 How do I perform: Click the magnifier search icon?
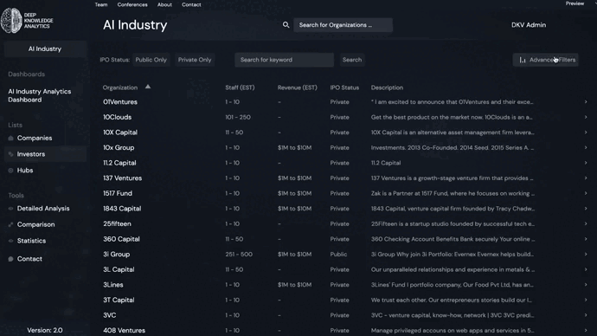[x=286, y=25]
